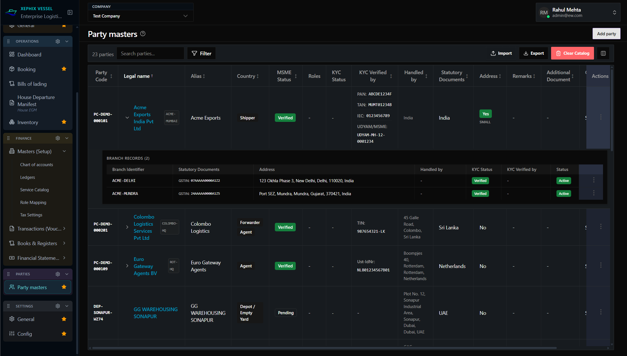Open actions menu for GG Warehousing row

601,312
